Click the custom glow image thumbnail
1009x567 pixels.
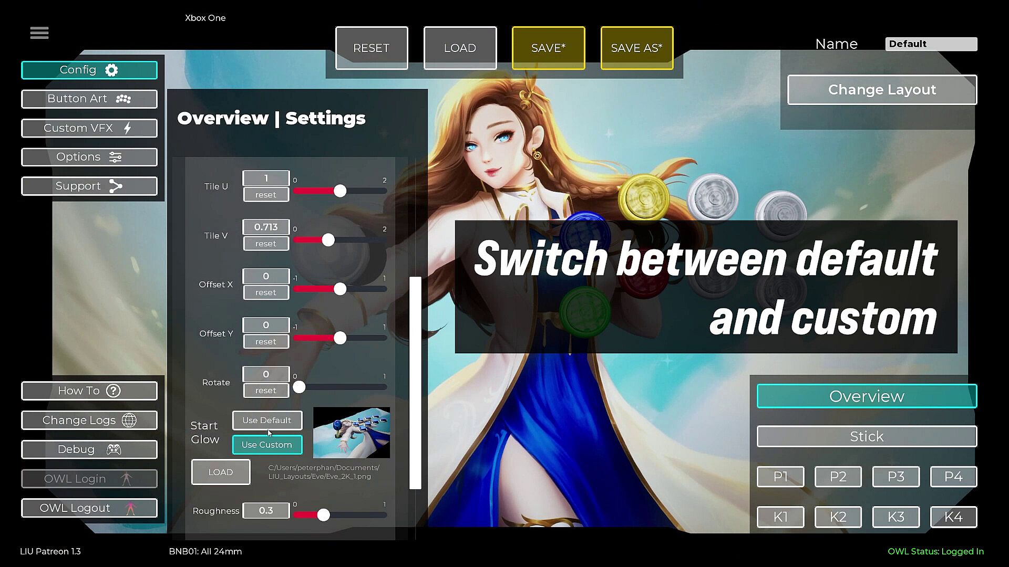(352, 433)
